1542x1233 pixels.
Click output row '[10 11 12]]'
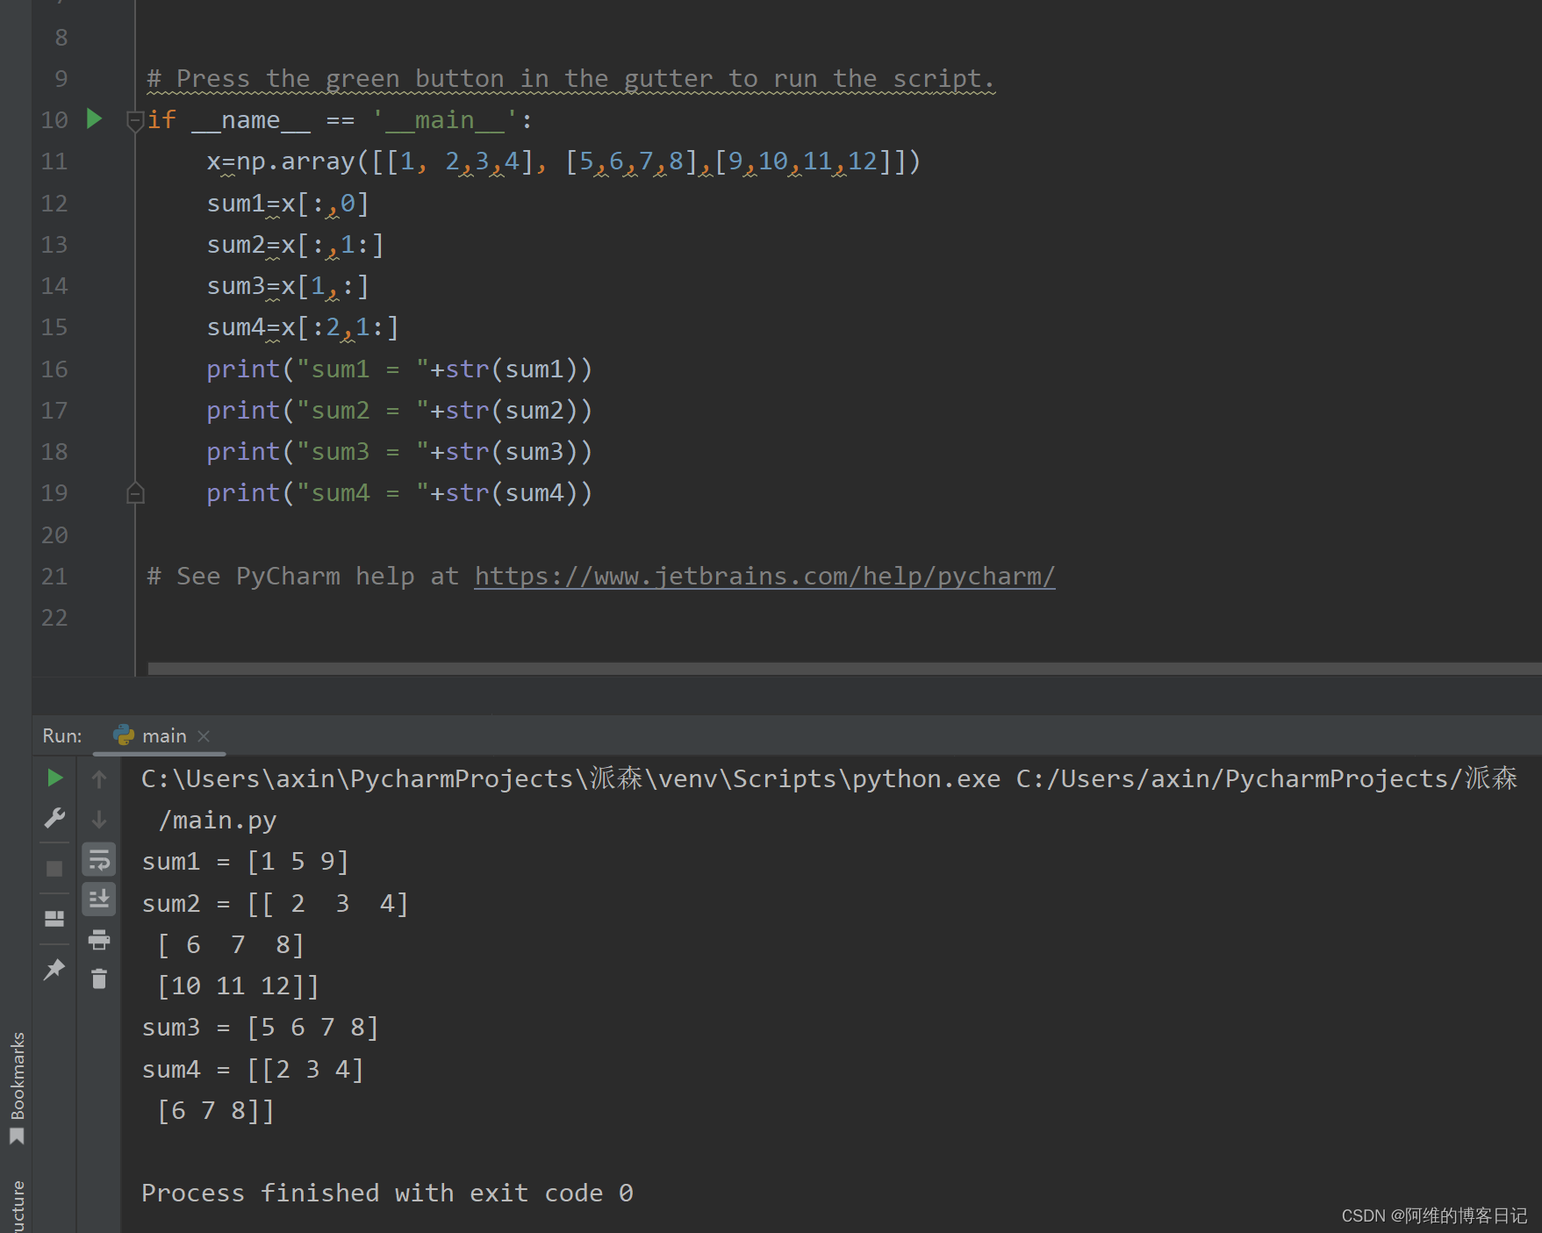(x=238, y=986)
